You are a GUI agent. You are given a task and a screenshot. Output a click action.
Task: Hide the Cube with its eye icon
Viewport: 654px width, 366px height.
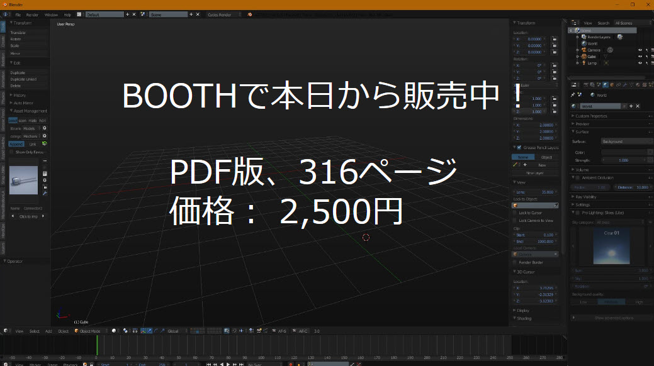point(640,57)
